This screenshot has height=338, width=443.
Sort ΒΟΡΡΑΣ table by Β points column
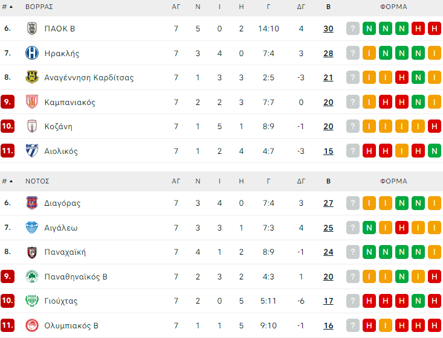coord(328,7)
